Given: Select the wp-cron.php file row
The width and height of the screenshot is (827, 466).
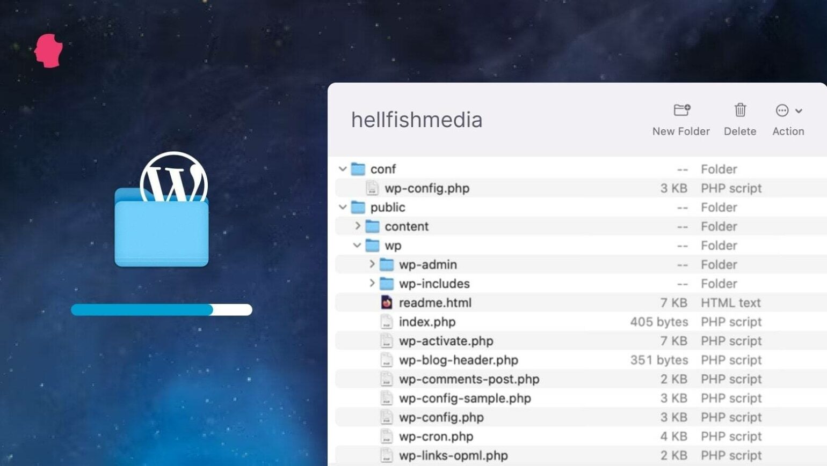Looking at the screenshot, I should (x=581, y=437).
